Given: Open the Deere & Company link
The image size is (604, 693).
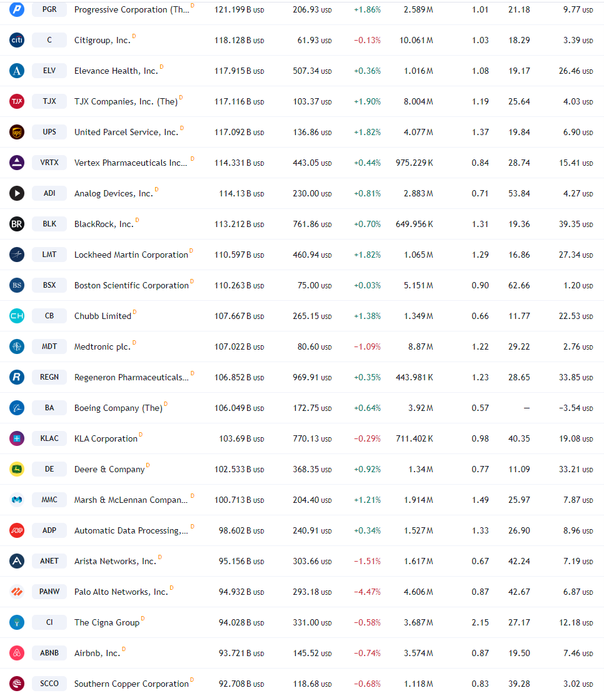Looking at the screenshot, I should (x=109, y=469).
